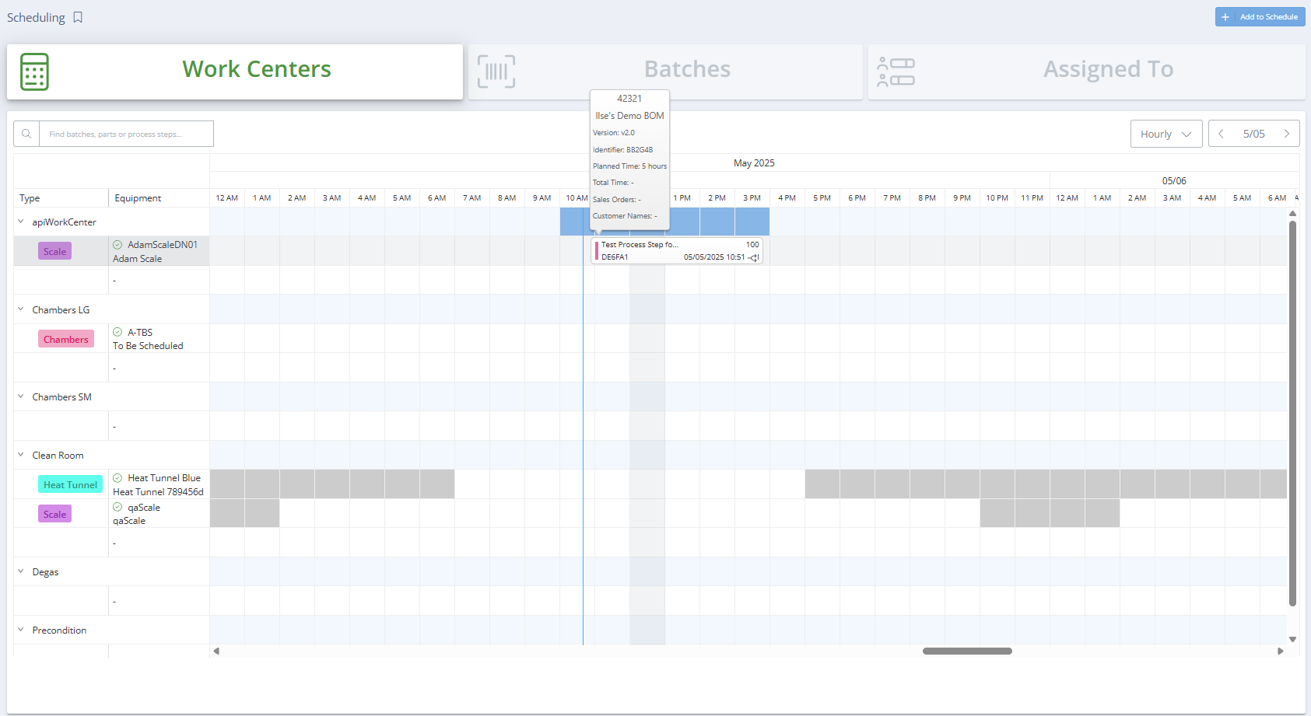Click the Type column header

coord(30,198)
